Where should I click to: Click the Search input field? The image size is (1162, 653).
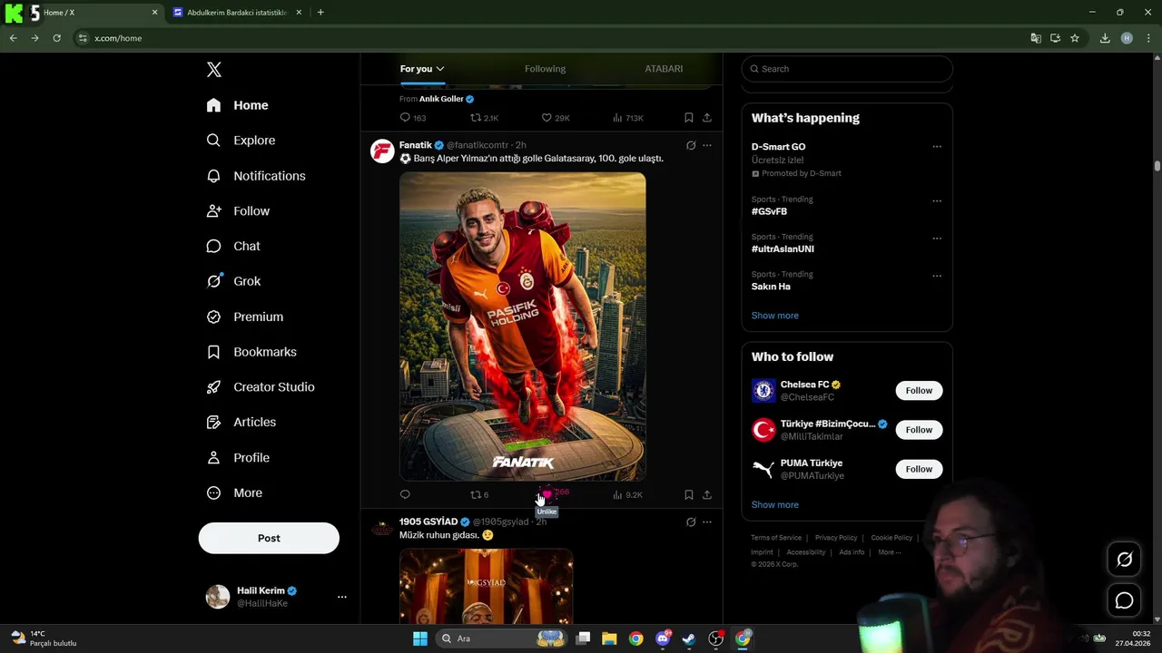847,69
